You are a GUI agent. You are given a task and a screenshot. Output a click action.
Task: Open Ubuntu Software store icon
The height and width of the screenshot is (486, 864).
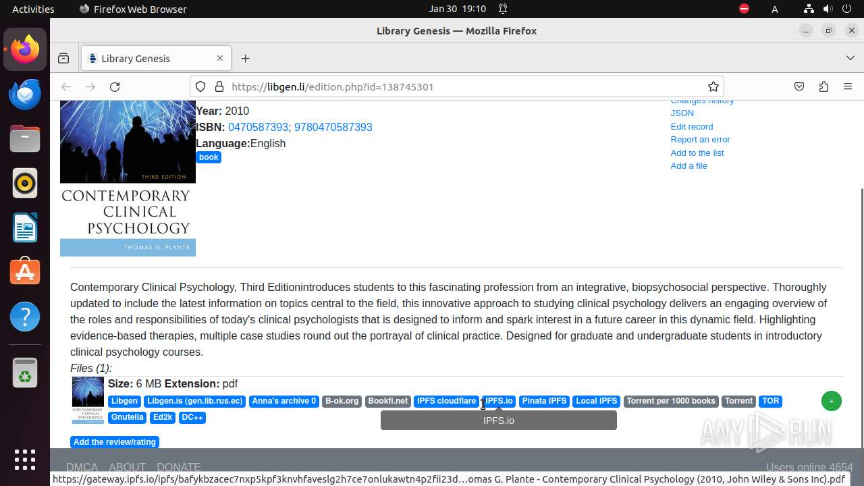pyautogui.click(x=25, y=272)
